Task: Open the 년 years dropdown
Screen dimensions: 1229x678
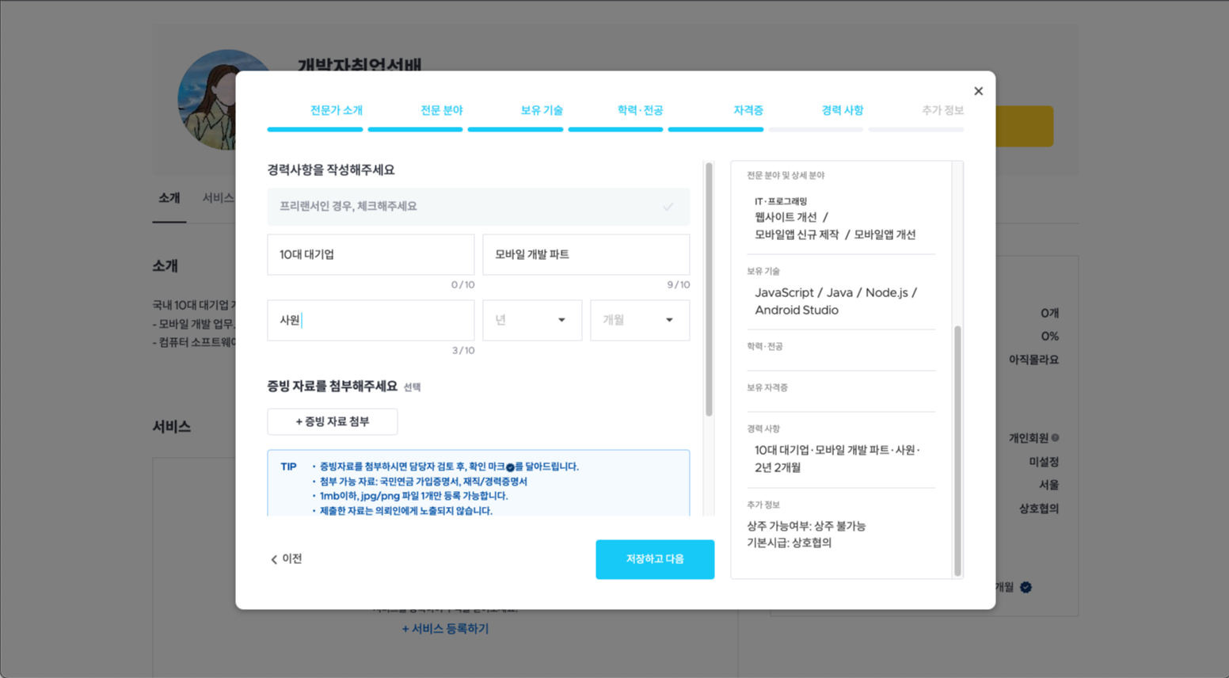Action: tap(532, 320)
